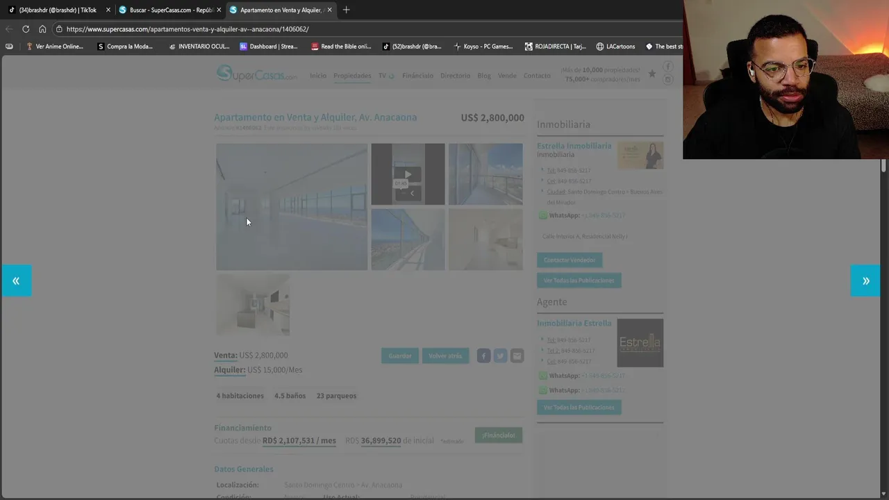Open Dashboard Streamlabs bookmark

(269, 47)
